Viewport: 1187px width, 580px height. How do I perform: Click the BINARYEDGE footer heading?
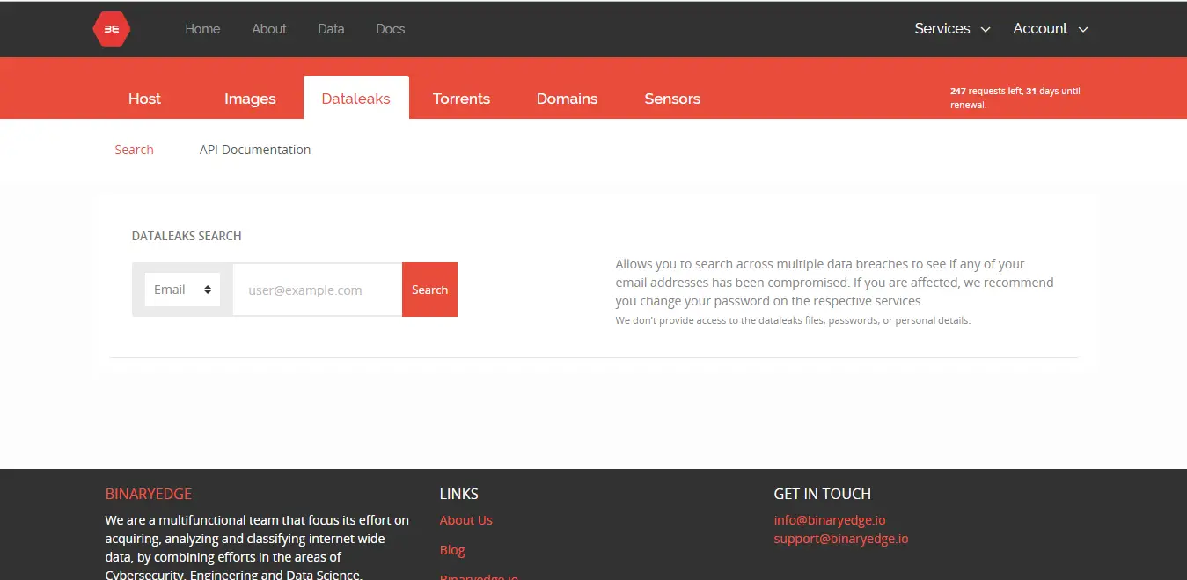pos(149,494)
